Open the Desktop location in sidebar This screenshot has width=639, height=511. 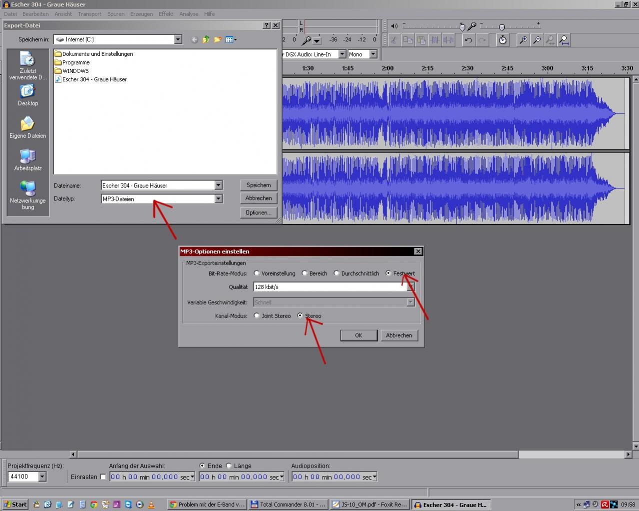click(28, 95)
